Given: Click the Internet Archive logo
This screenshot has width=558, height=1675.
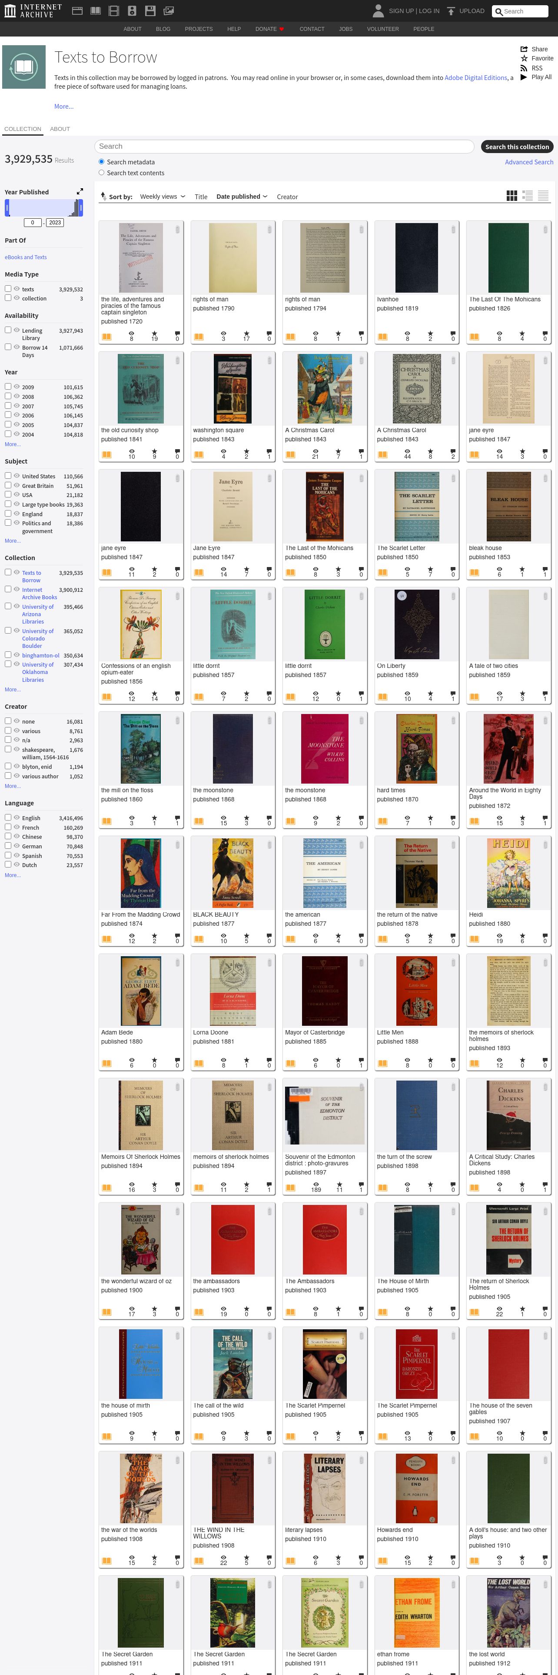Looking at the screenshot, I should click(x=33, y=10).
